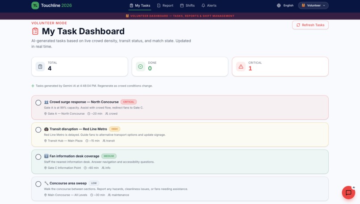Click the clipboard icon in Total card

tap(40, 67)
